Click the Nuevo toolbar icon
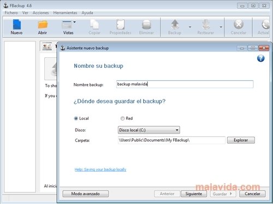 tap(16, 27)
